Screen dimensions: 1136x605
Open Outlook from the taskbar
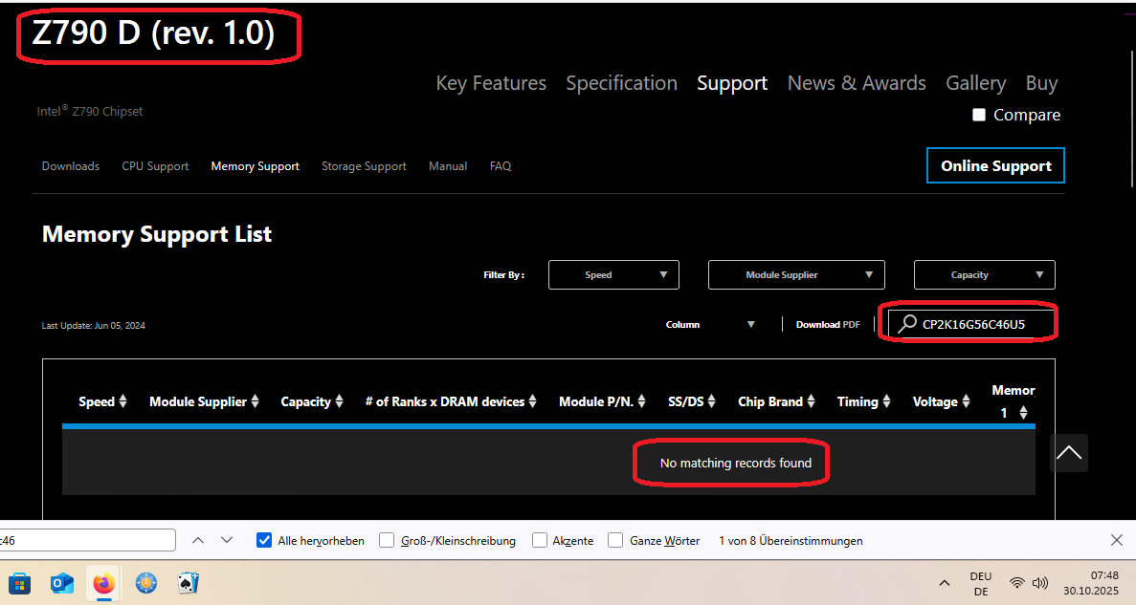62,583
